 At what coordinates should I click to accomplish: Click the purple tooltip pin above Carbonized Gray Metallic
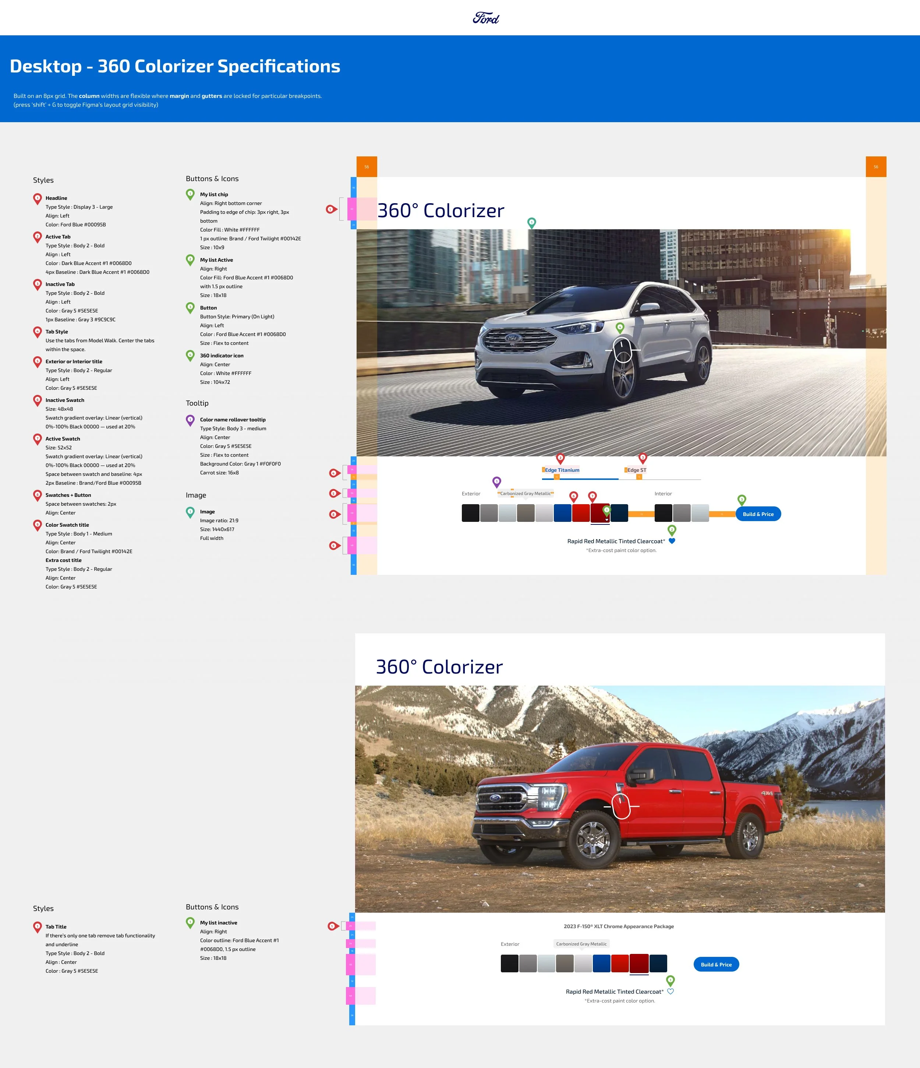(496, 481)
